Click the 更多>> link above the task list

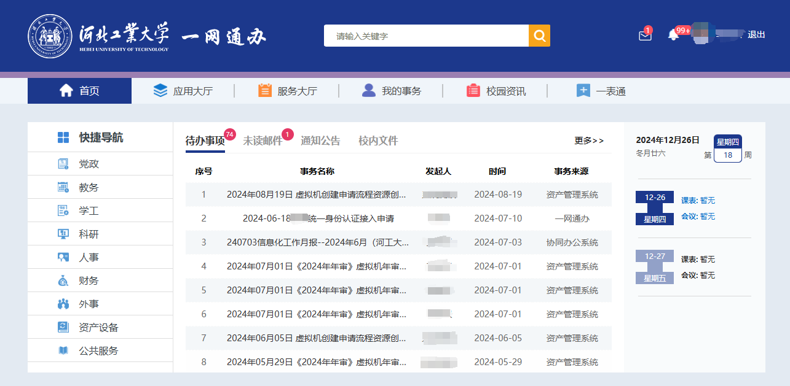tap(588, 140)
